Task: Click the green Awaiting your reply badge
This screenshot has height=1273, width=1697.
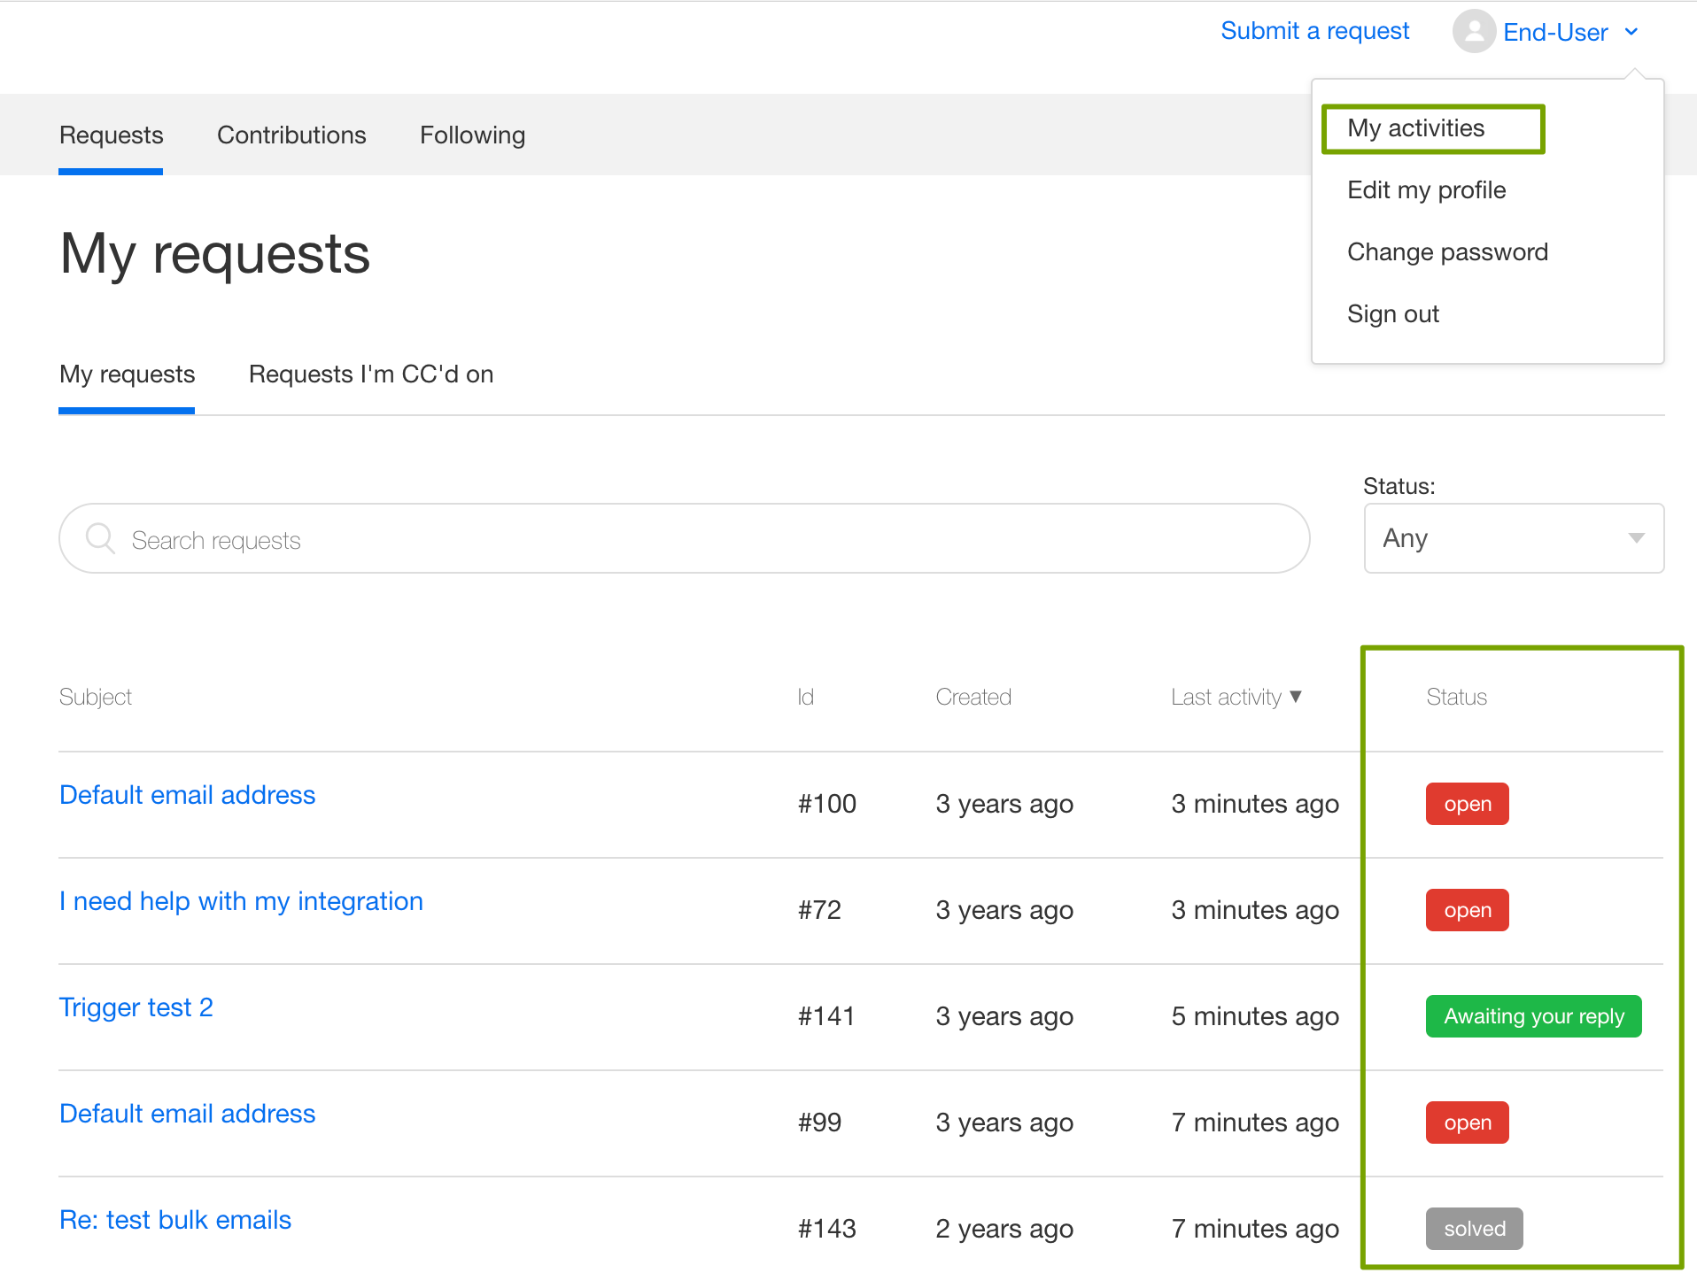Action: pos(1533,1016)
